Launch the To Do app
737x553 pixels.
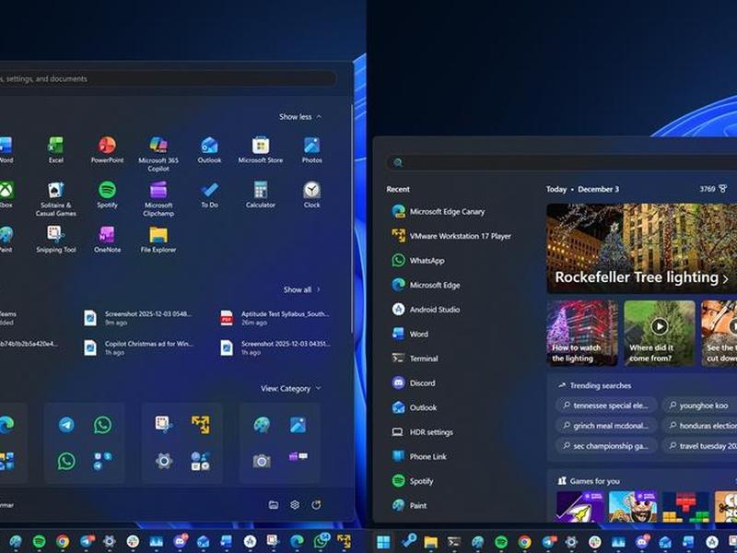(x=210, y=194)
